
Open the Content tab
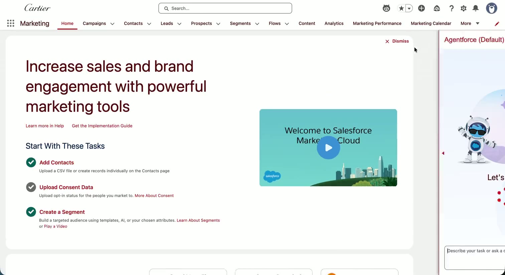(307, 23)
